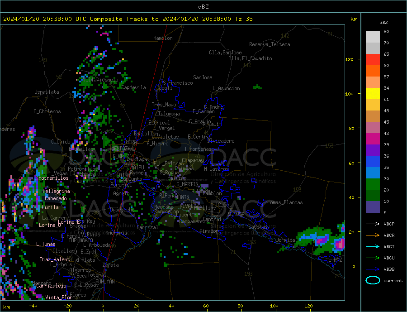The image size is (407, 312).
Task: Click the white 'Vista_Flor' label
Action: tap(59, 298)
